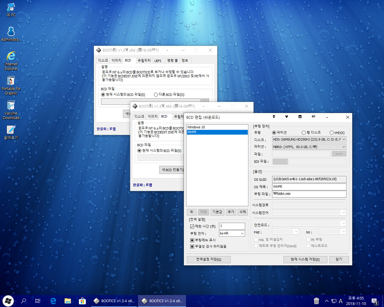Click the 추가 add button

coord(231,212)
